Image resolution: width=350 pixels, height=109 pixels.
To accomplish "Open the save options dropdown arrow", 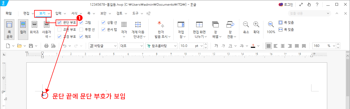I will (37, 46).
